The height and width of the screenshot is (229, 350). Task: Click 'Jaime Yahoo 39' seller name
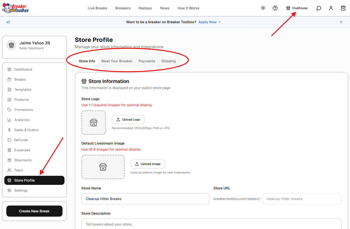point(35,43)
